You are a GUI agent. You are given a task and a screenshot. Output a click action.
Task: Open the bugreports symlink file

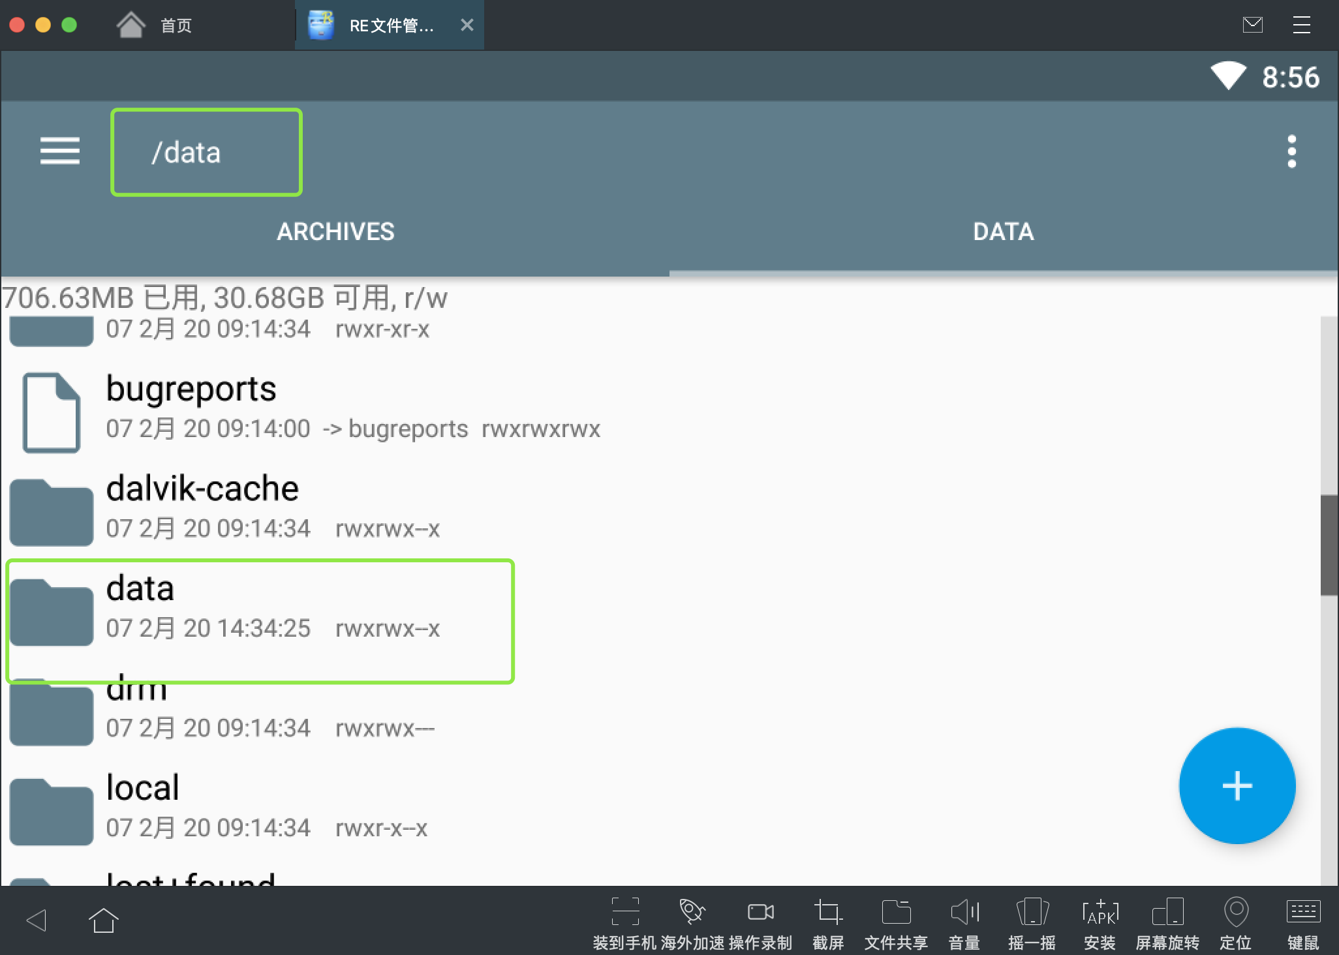191,408
